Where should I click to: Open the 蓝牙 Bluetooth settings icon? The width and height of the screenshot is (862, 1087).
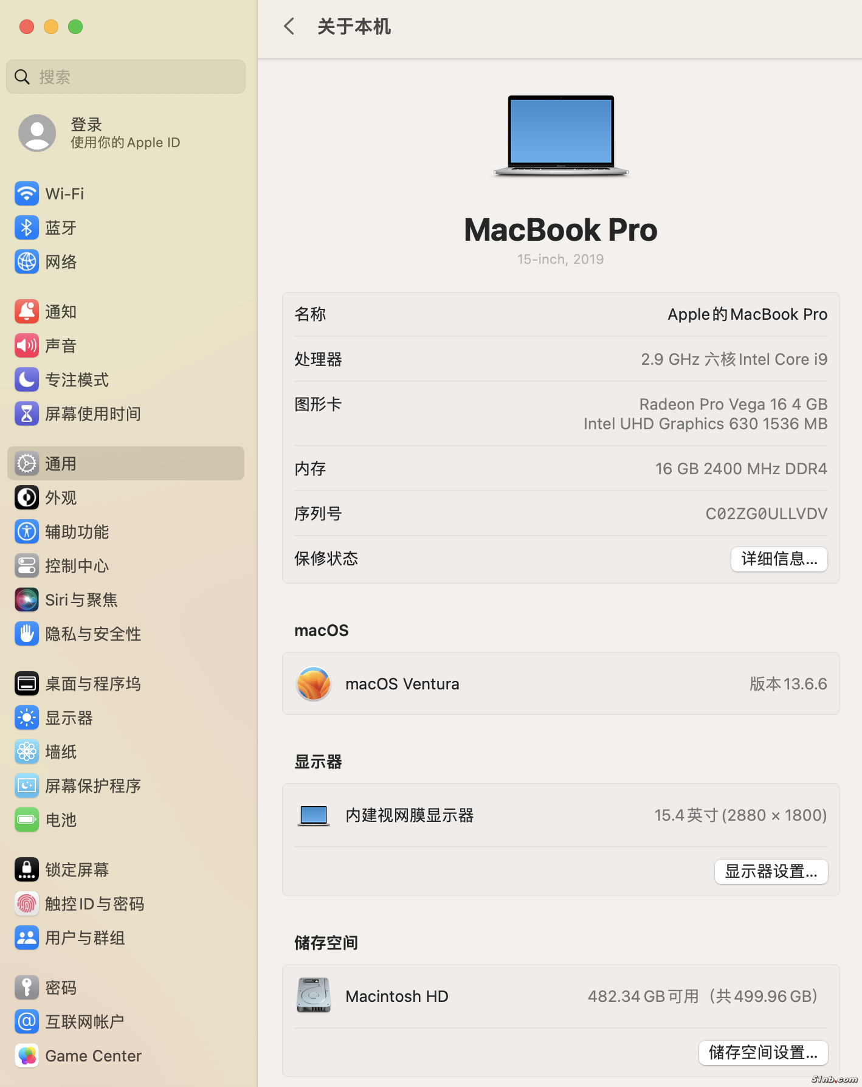tap(26, 228)
